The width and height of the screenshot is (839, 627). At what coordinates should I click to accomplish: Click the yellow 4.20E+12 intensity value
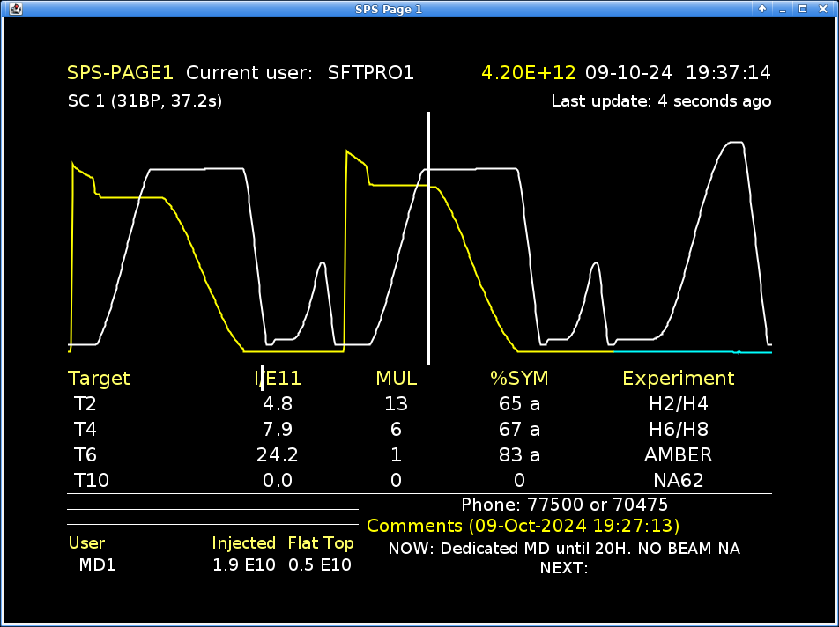coord(528,73)
